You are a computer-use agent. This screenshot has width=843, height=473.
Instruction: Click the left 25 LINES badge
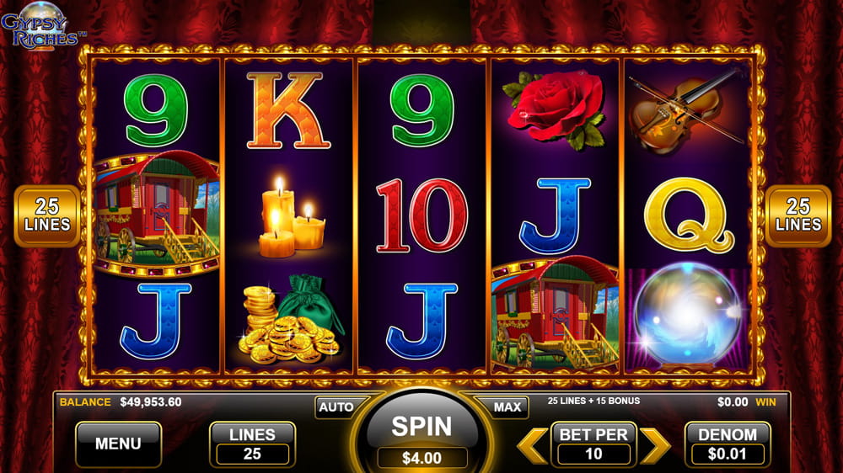coord(47,215)
